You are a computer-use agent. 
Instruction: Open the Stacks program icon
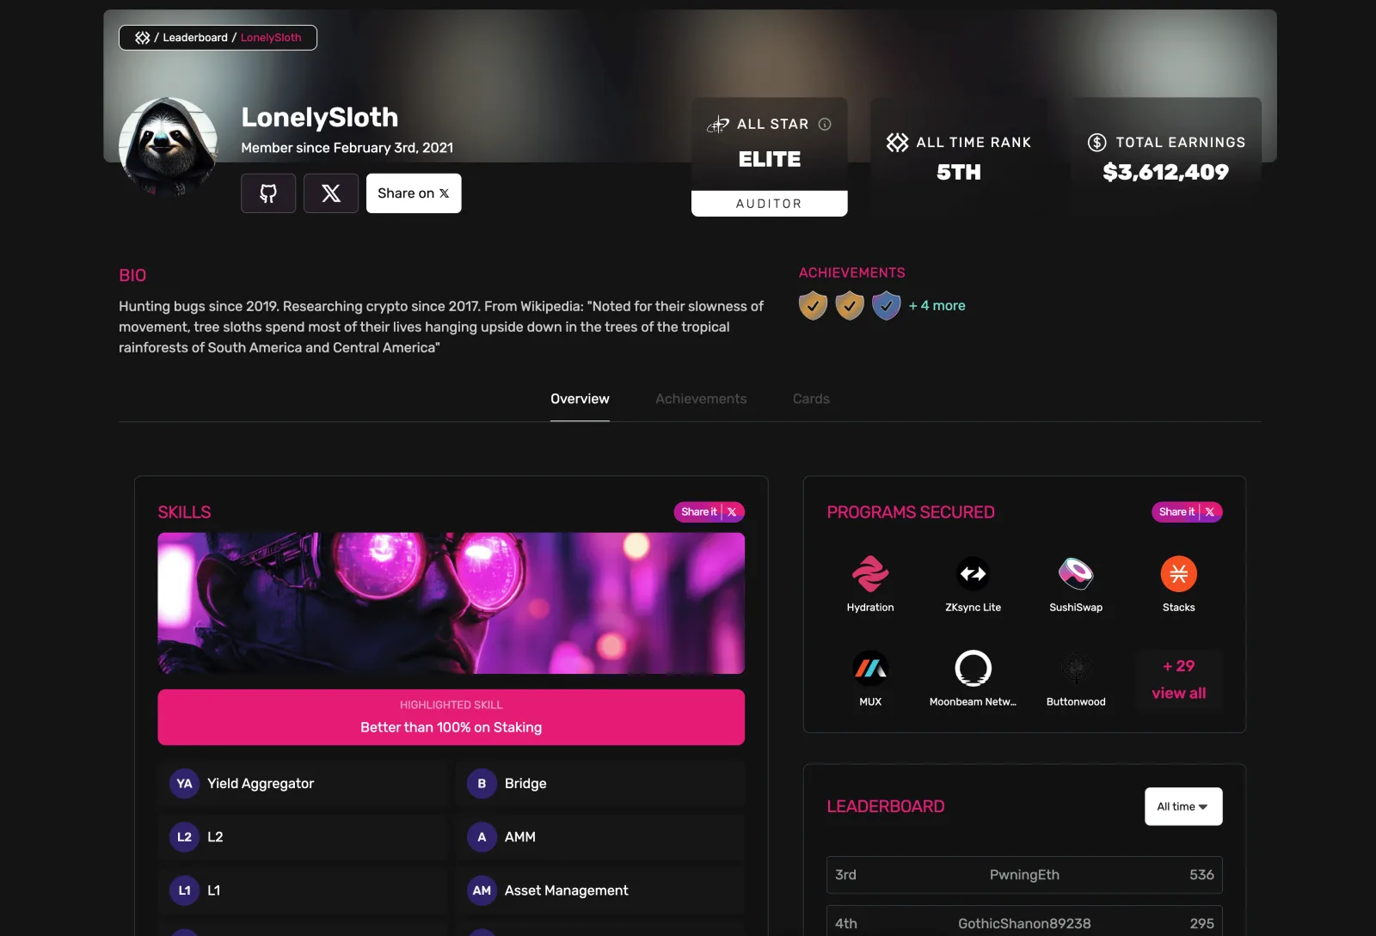coord(1179,573)
